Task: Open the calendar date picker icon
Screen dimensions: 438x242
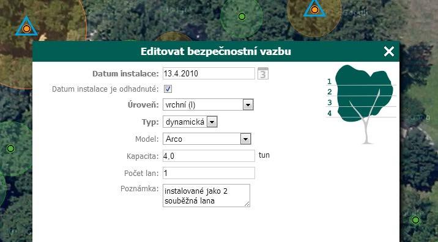Action: [x=263, y=73]
